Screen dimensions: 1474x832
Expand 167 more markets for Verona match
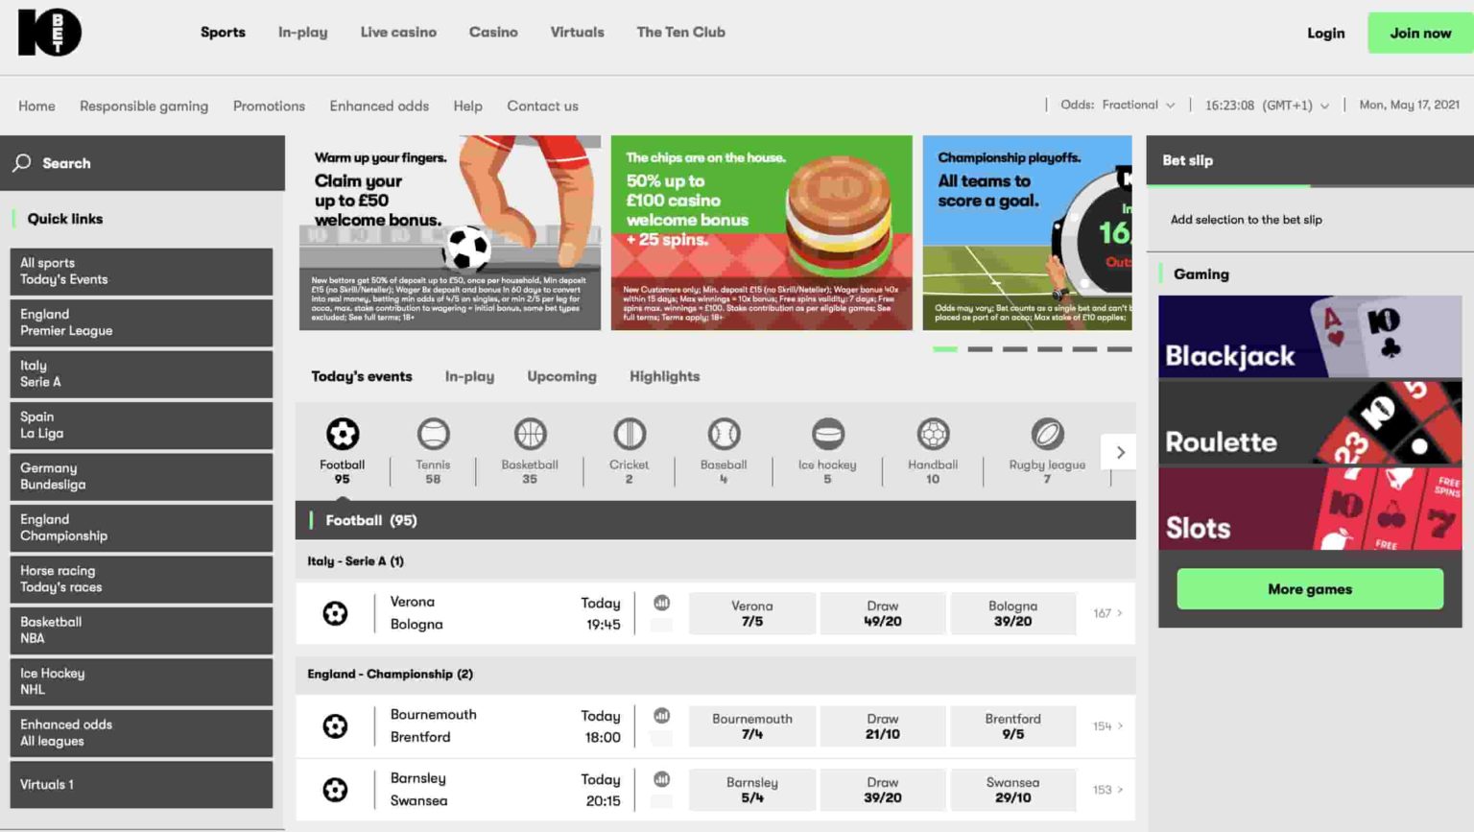[x=1107, y=613]
